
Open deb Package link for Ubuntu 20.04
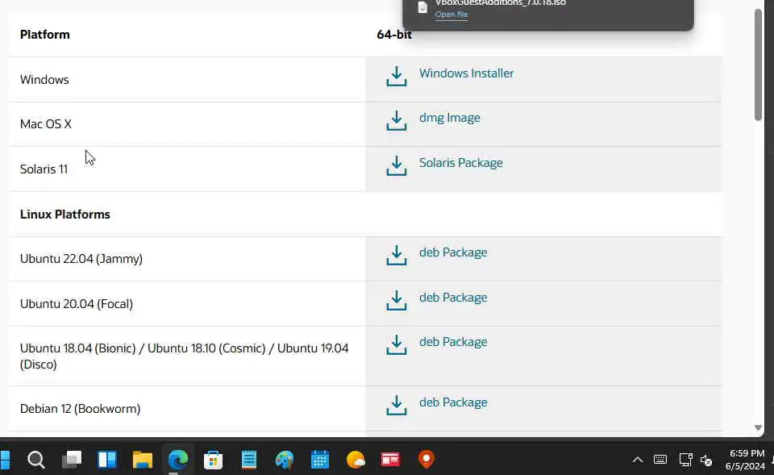[x=452, y=298]
